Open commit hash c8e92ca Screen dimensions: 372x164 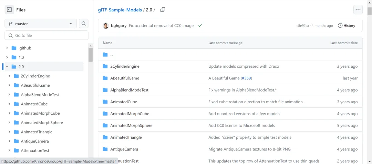tap(303, 26)
